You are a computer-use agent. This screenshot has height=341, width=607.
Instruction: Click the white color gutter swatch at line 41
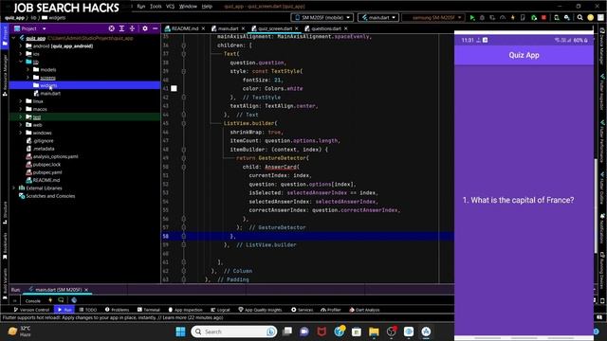pos(174,88)
